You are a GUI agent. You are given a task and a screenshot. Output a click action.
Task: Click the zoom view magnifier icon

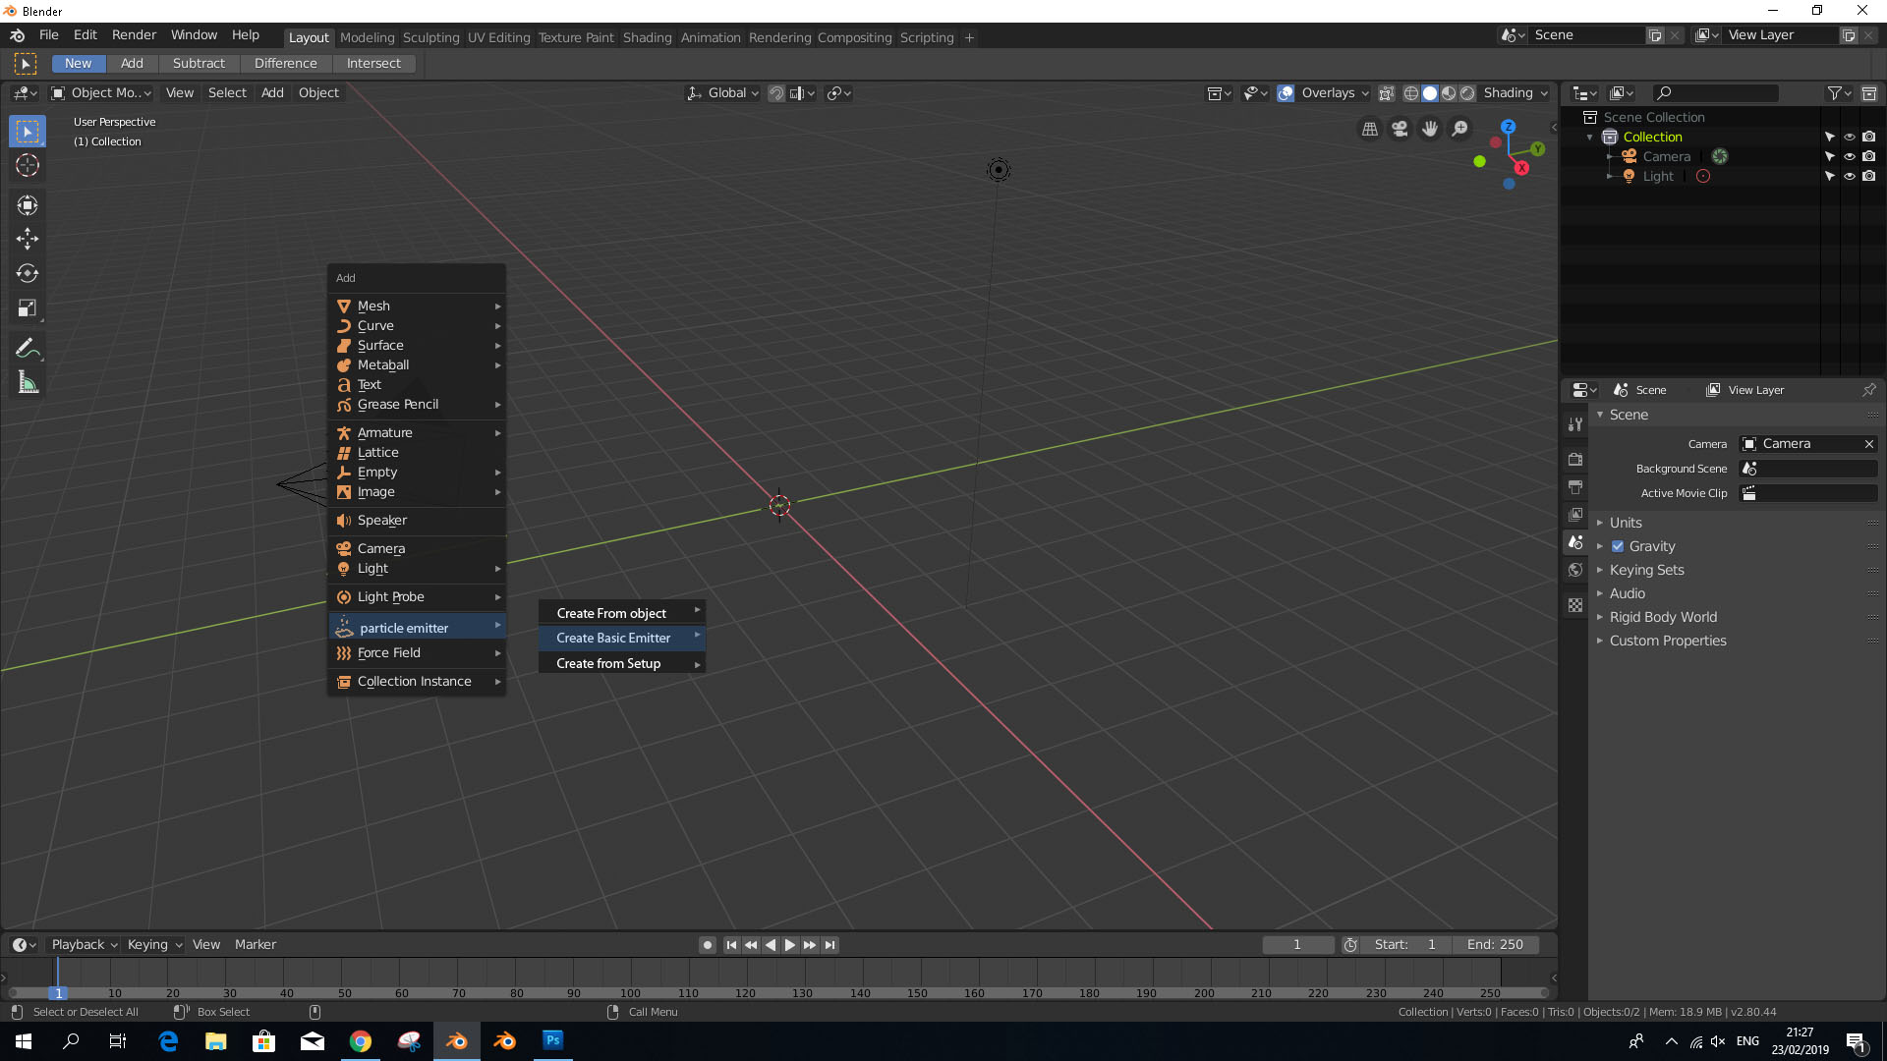(x=1460, y=129)
